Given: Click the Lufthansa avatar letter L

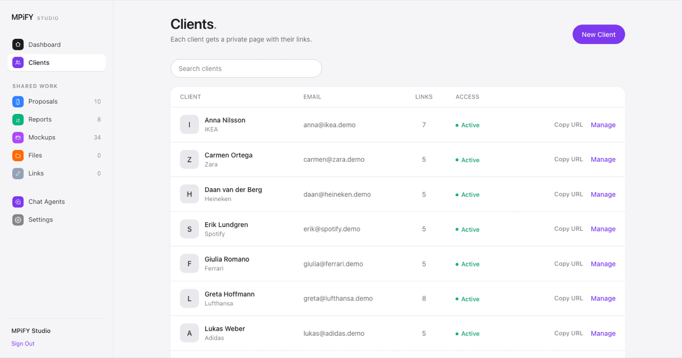Looking at the screenshot, I should coord(189,298).
